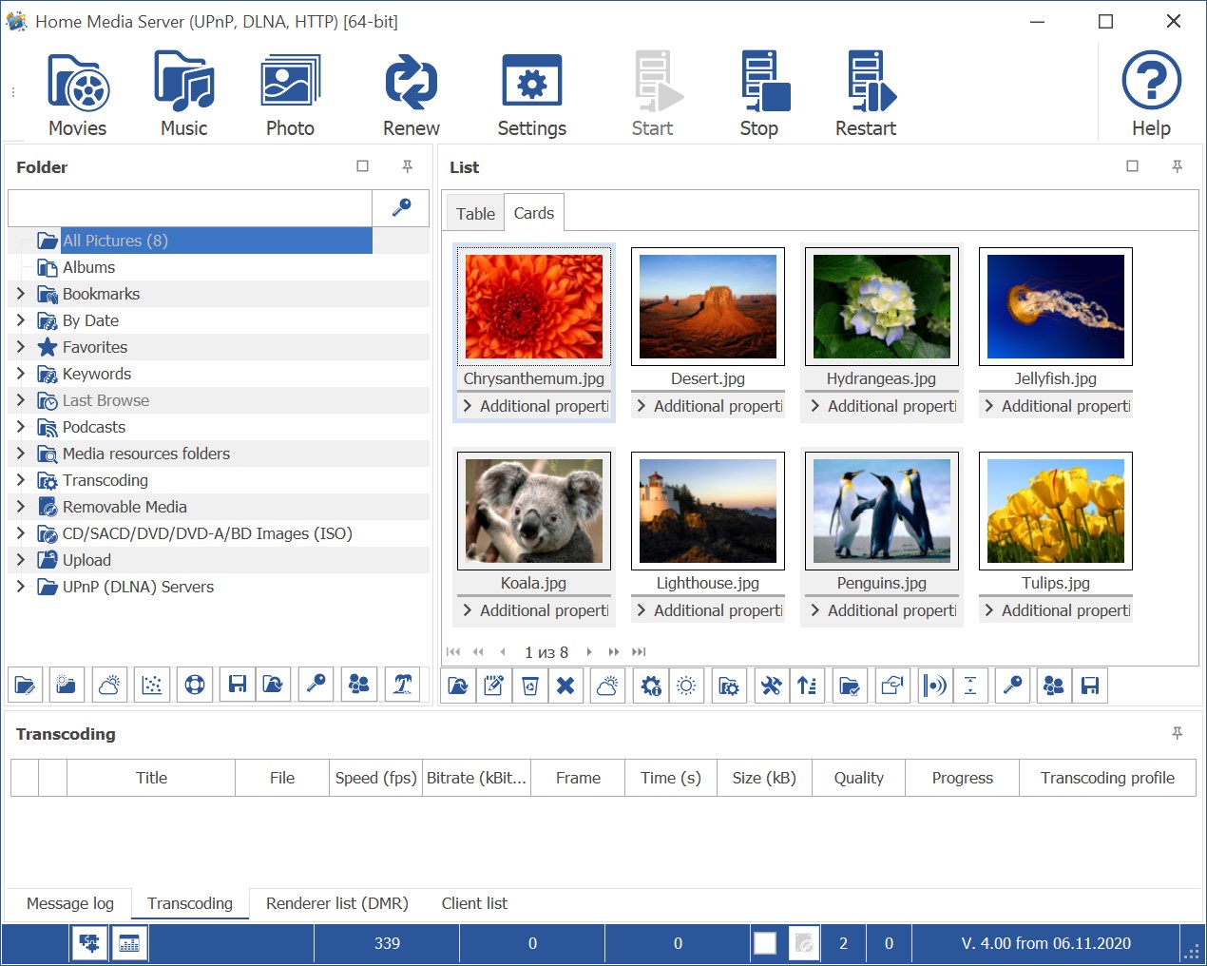Screen dimensions: 1207x966
Task: Expand the By Date tree node
Action: tap(21, 320)
